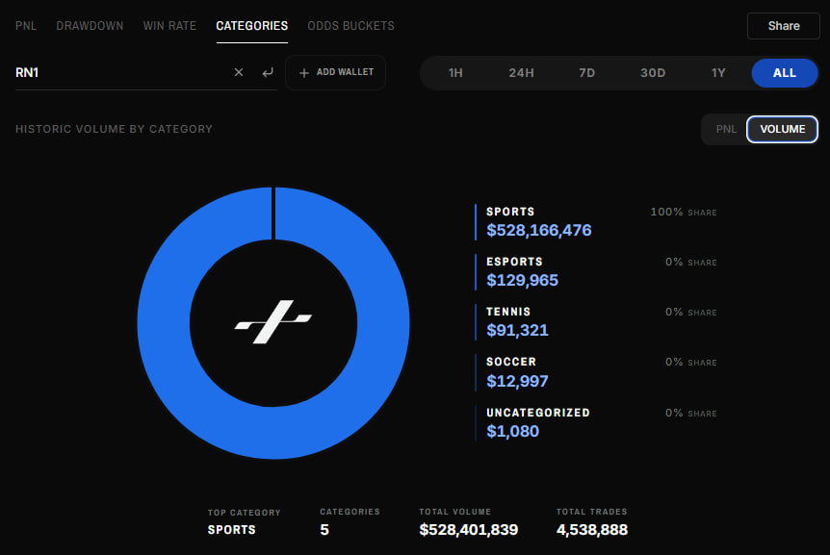Select the Soccer category legend label
The image size is (830, 555).
511,362
